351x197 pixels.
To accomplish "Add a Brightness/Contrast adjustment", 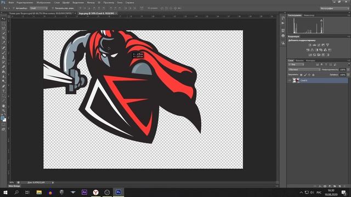I will [x=310, y=45].
